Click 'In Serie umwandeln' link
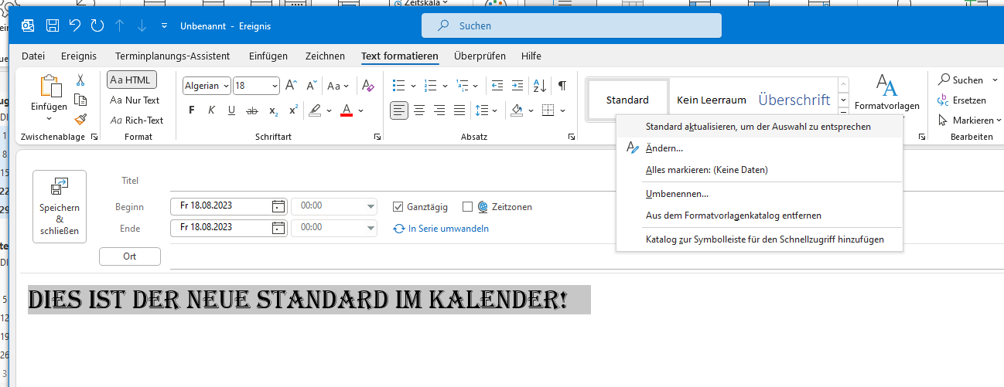The image size is (1004, 387). [x=442, y=229]
